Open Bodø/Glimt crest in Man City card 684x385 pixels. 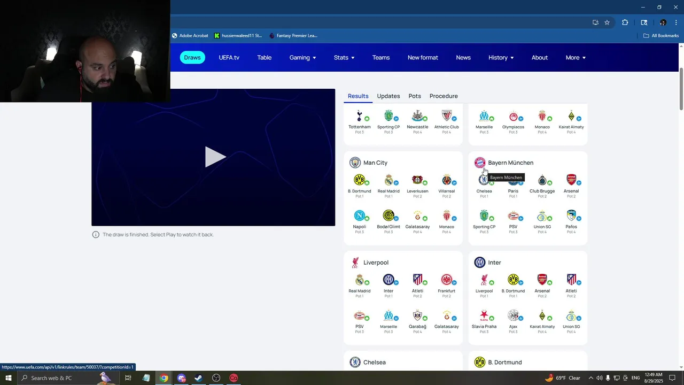(x=388, y=215)
